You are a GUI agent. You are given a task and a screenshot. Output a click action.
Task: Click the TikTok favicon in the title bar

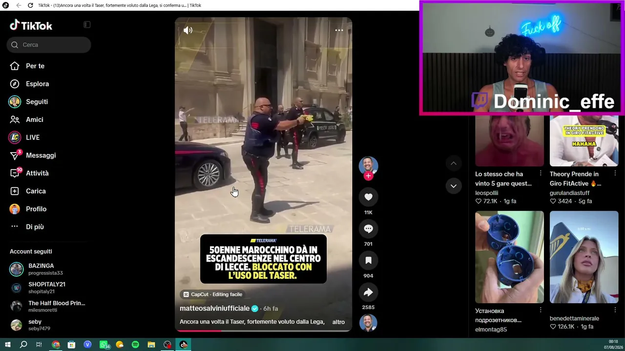(5, 5)
